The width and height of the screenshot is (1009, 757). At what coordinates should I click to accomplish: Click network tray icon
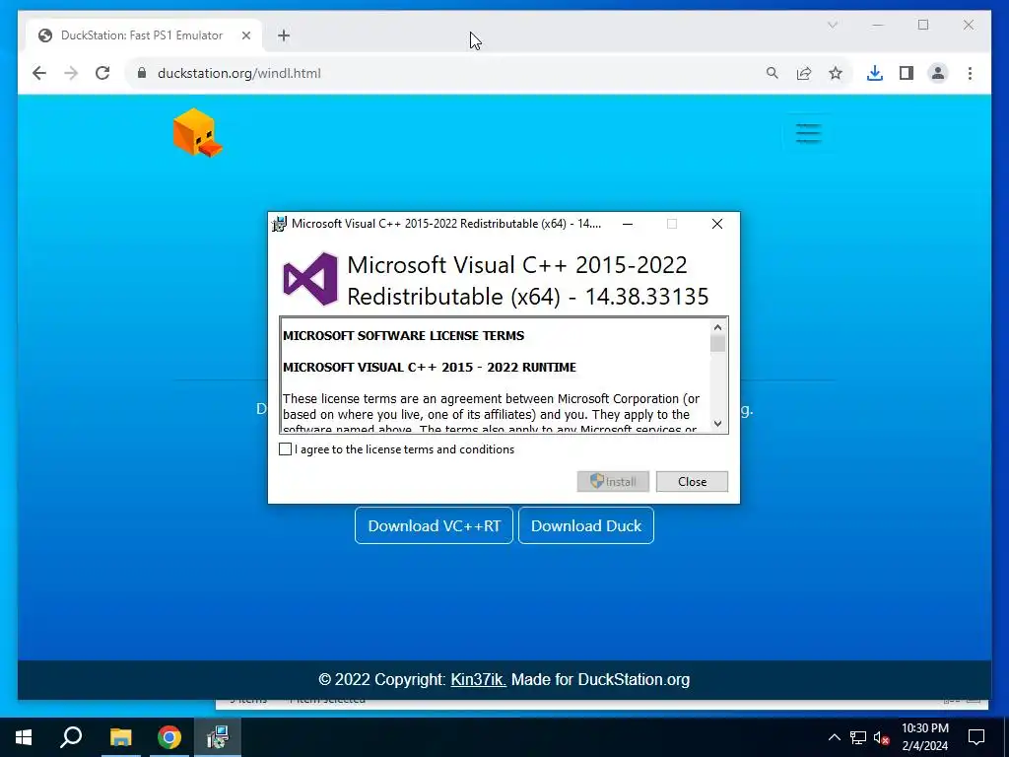click(x=858, y=737)
